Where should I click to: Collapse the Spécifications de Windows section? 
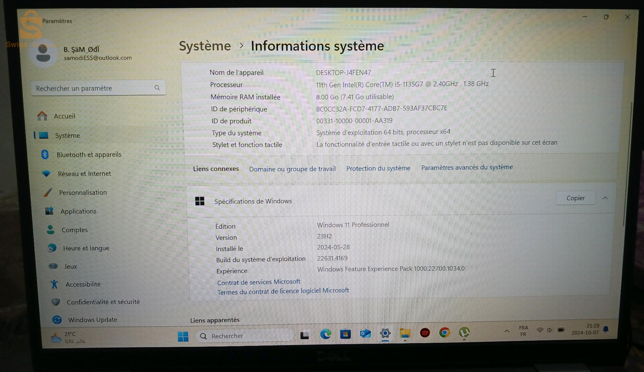tap(605, 198)
